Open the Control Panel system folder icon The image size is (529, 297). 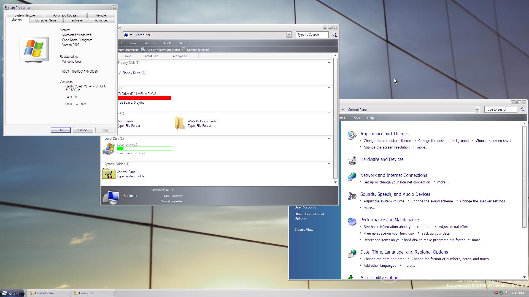coord(109,174)
